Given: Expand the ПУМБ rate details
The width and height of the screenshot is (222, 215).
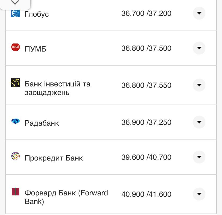Looking at the screenshot, I should click(199, 48).
